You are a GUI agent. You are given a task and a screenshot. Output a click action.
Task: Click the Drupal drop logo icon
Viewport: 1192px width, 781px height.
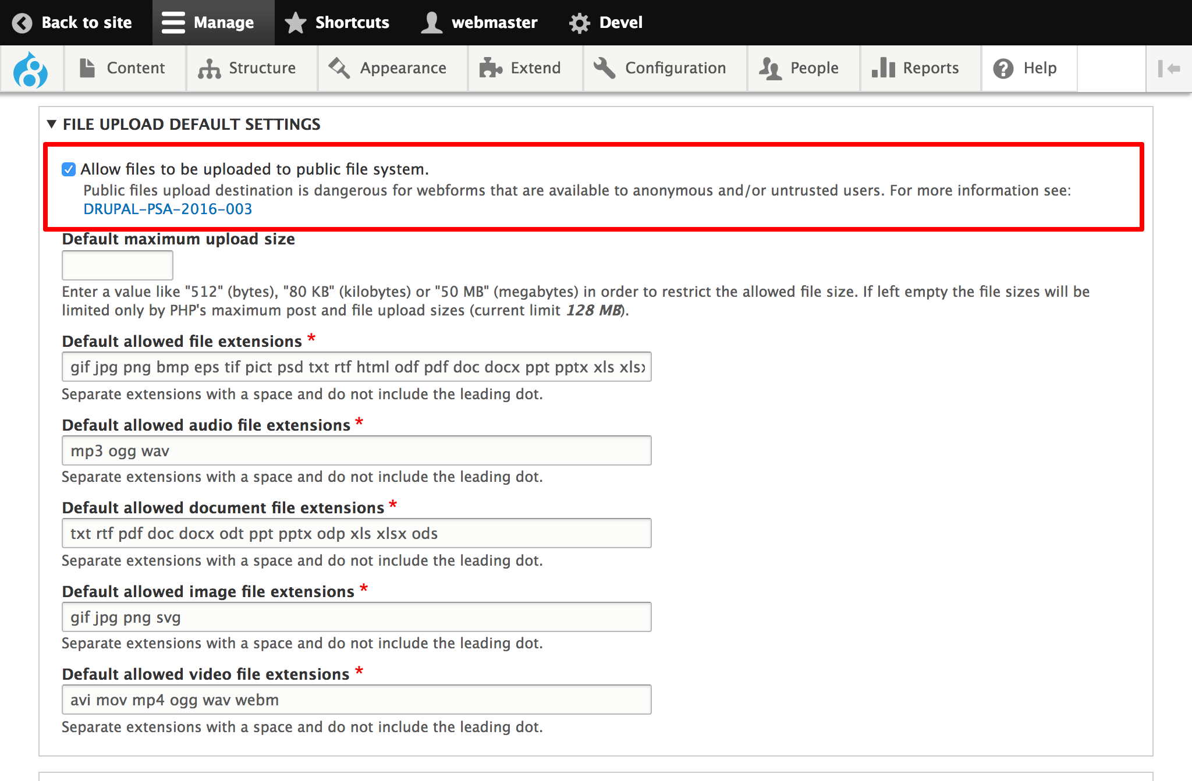click(30, 69)
